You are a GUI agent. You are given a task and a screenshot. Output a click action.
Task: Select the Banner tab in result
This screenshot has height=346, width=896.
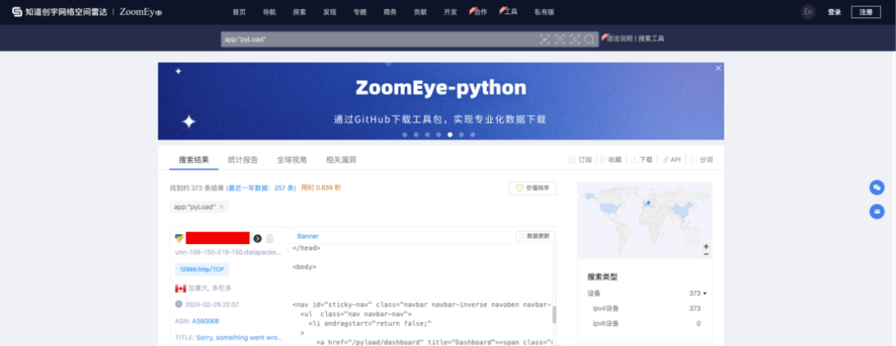point(307,236)
